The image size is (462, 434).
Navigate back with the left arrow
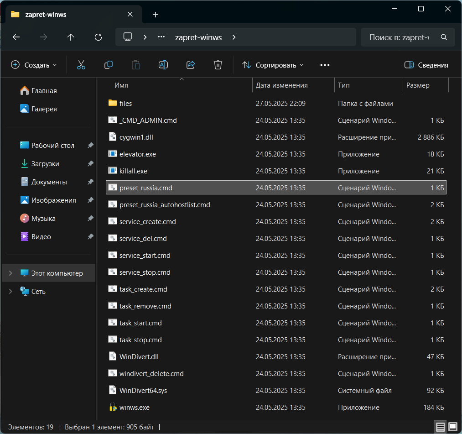point(16,37)
